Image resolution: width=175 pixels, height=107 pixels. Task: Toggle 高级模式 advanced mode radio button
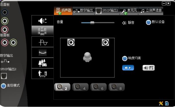(x=3, y=86)
